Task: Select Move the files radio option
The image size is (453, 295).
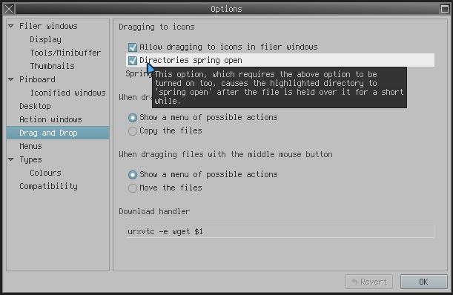Action: [x=133, y=188]
